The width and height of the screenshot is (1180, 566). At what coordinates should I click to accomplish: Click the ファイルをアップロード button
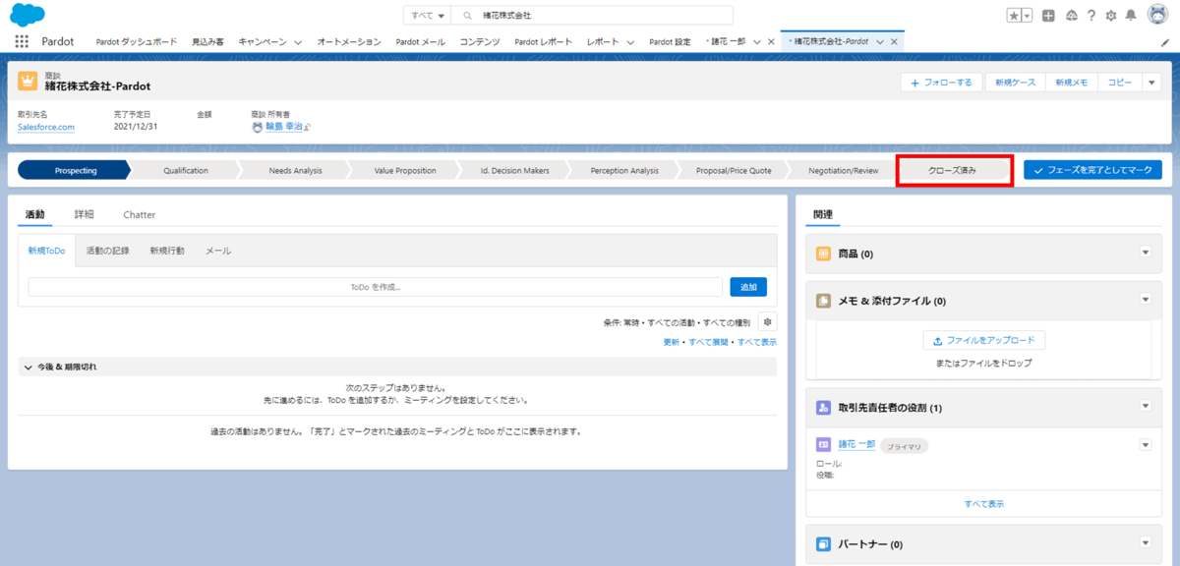click(984, 340)
